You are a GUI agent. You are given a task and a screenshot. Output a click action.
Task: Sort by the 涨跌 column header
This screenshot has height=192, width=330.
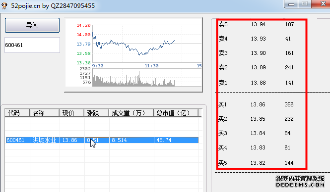point(96,113)
